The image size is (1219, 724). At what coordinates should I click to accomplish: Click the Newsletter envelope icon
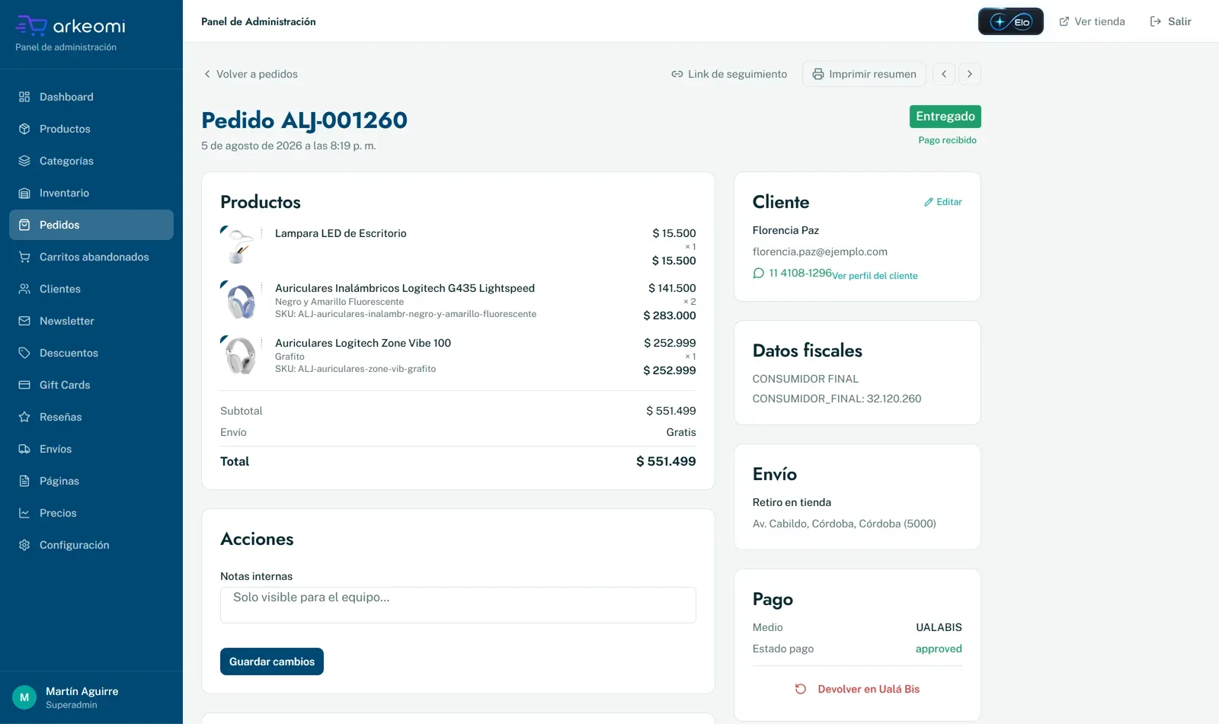click(24, 321)
